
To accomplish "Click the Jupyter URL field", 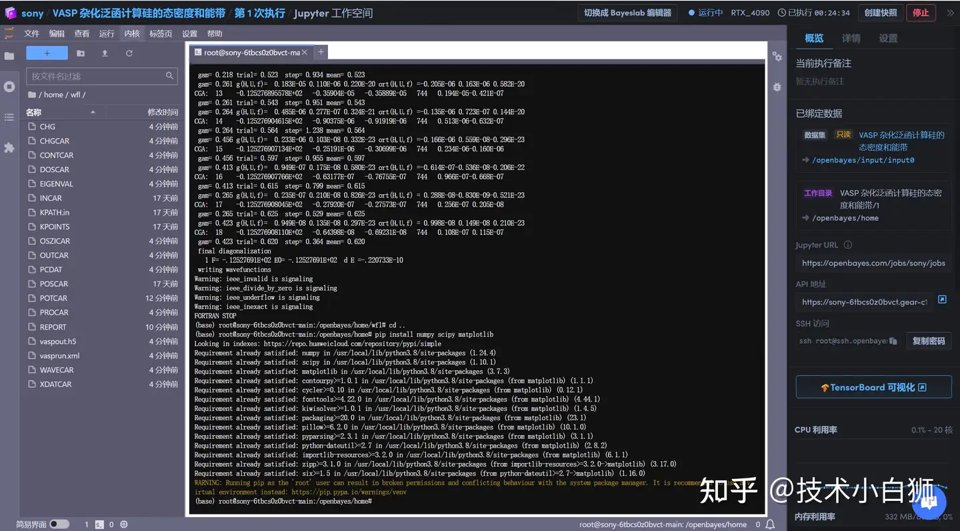I will (x=873, y=263).
